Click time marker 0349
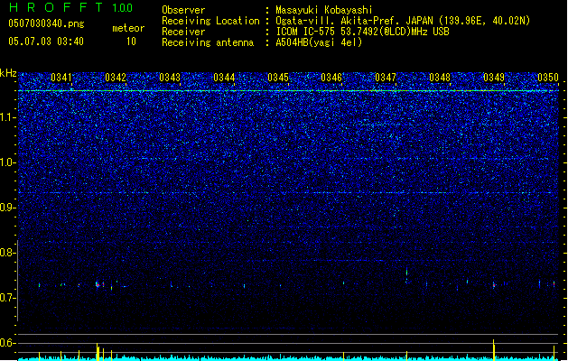568x361 pixels. tap(494, 78)
